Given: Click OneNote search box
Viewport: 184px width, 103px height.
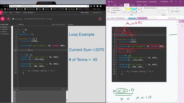Looking at the screenshot, I should pos(176,18).
